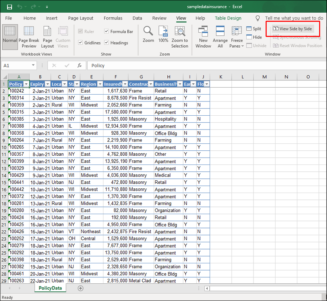Click View Side by Side button
The width and height of the screenshot is (327, 301).
[x=292, y=29]
